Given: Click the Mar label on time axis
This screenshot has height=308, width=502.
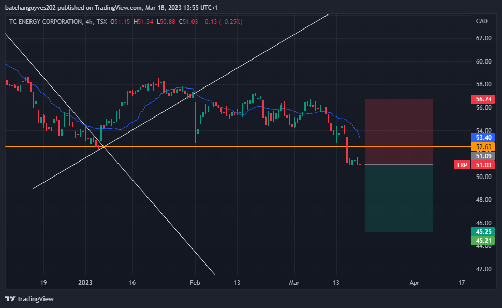Looking at the screenshot, I should click(294, 283).
